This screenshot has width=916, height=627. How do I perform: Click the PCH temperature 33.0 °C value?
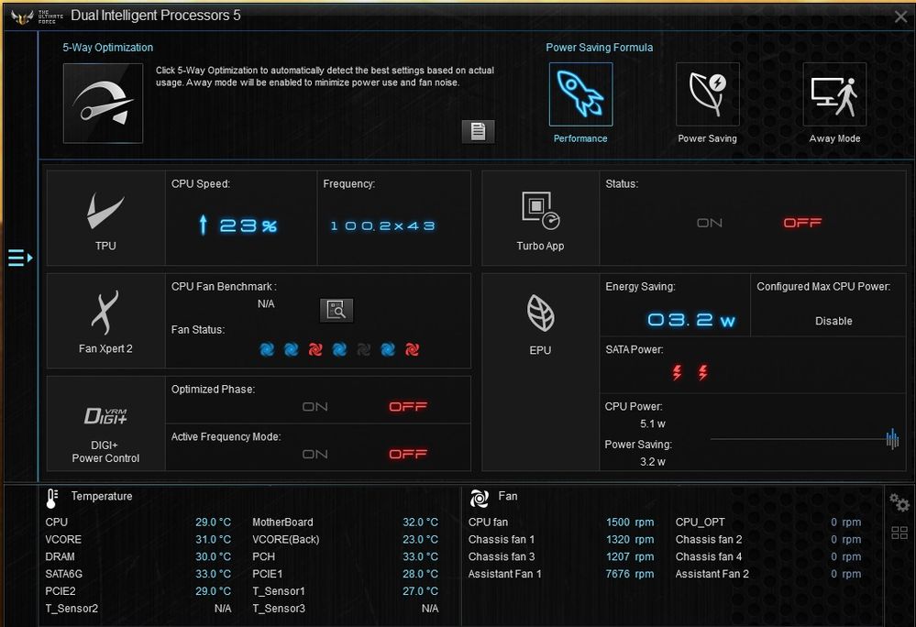click(420, 556)
